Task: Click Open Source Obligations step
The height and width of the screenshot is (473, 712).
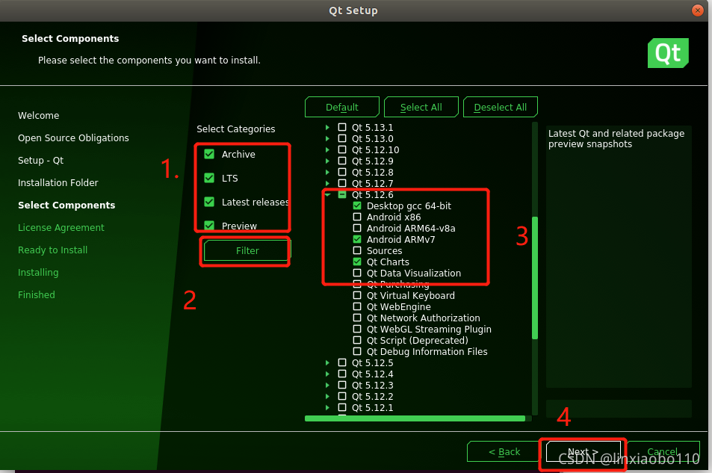Action: tap(73, 137)
